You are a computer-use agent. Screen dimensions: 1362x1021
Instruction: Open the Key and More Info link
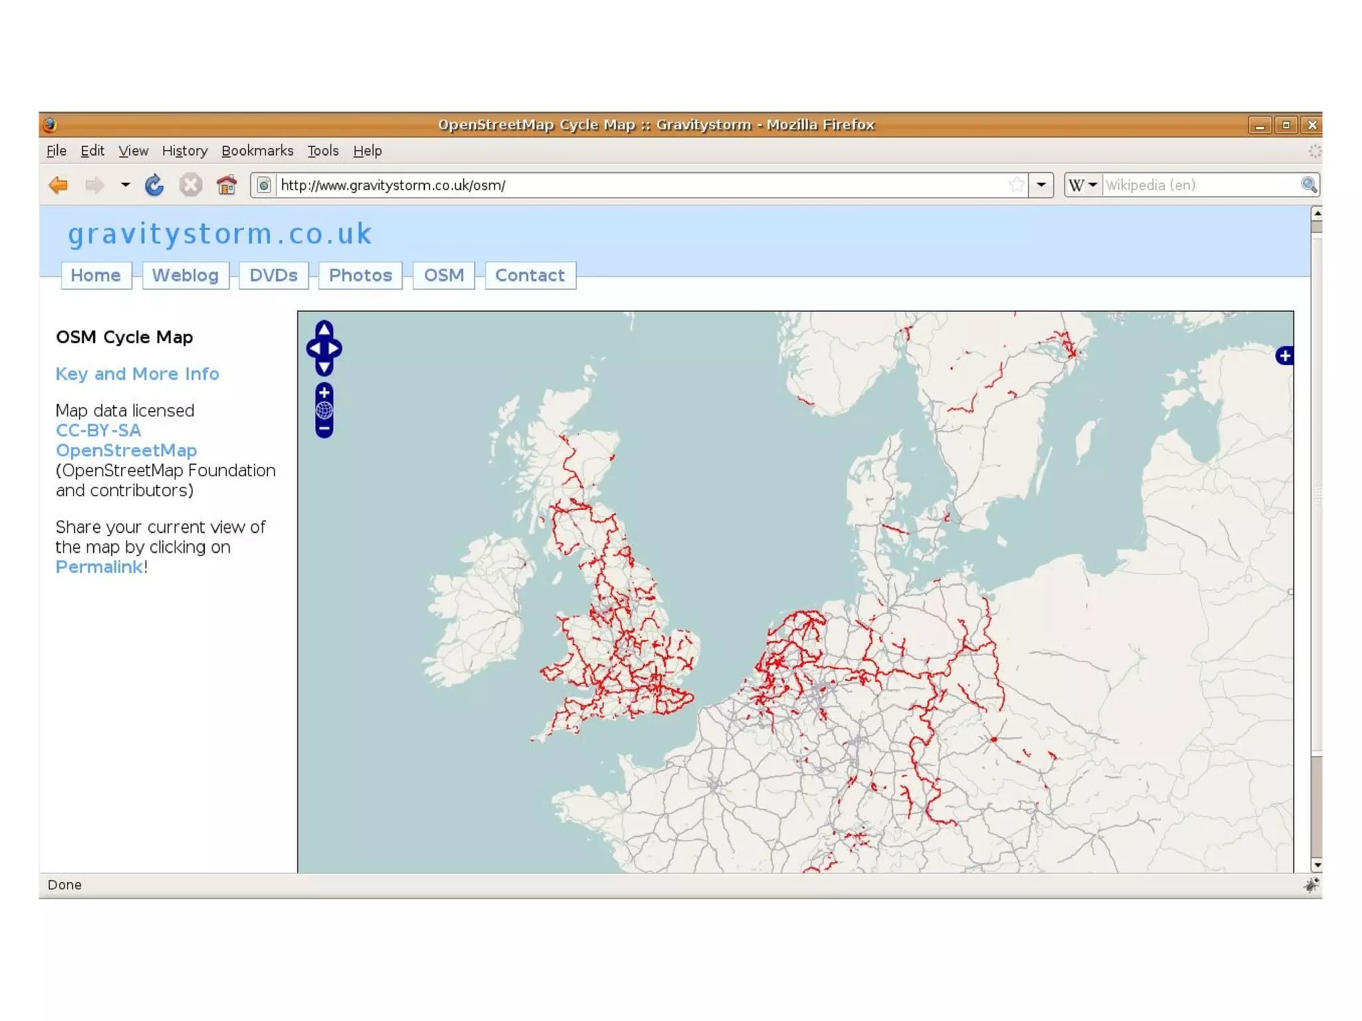coord(137,374)
